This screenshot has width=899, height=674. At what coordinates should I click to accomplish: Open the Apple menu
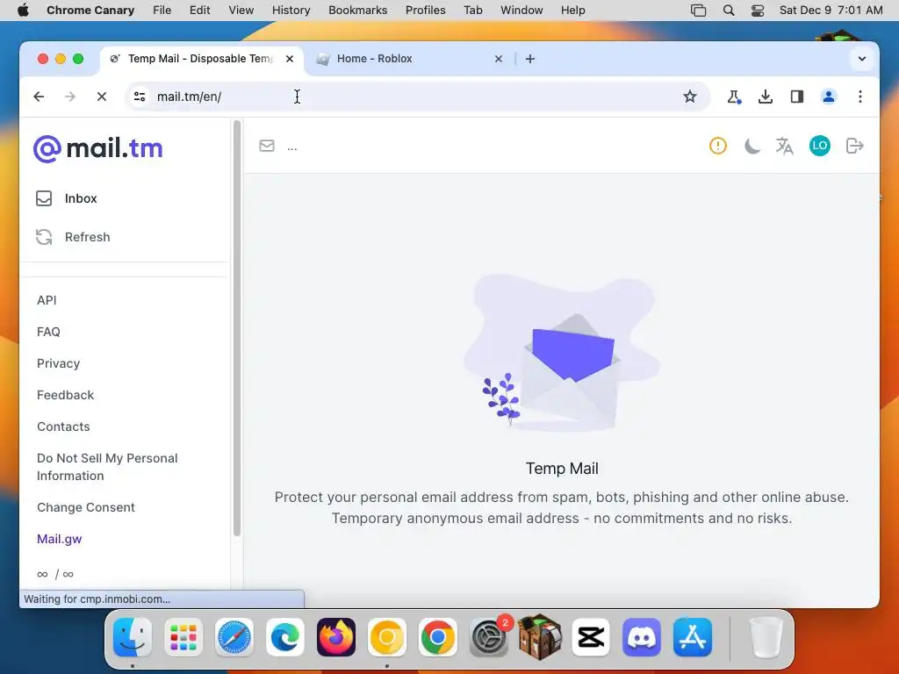23,11
